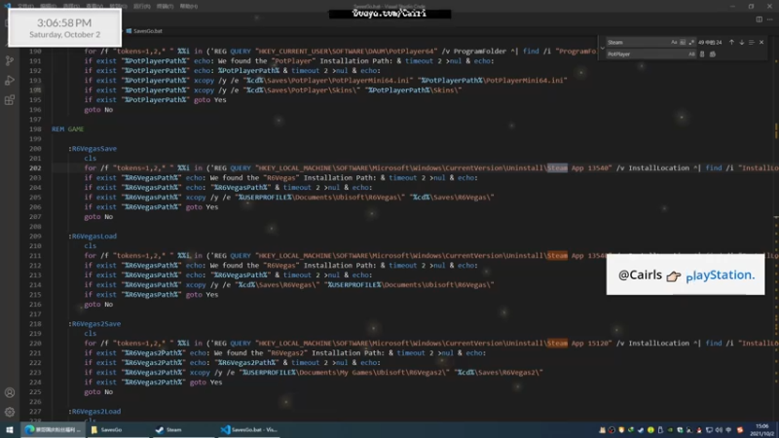Screen dimensions: 779x438
Task: Toggle Use Regular Expression option
Action: coord(691,42)
